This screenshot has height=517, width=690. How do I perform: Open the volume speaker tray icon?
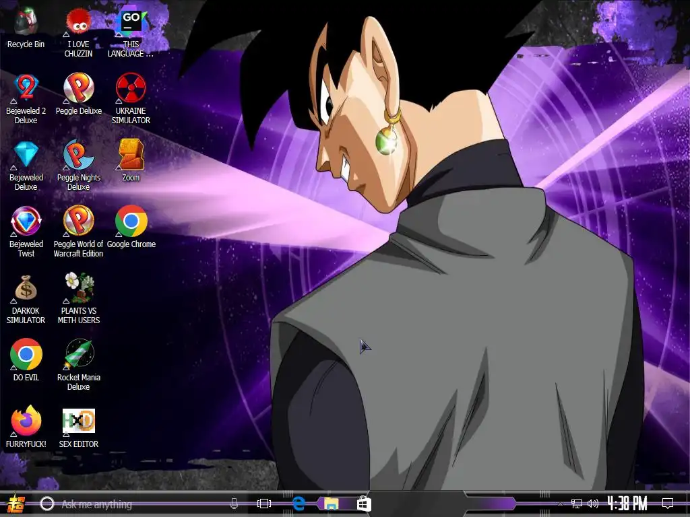tap(593, 504)
